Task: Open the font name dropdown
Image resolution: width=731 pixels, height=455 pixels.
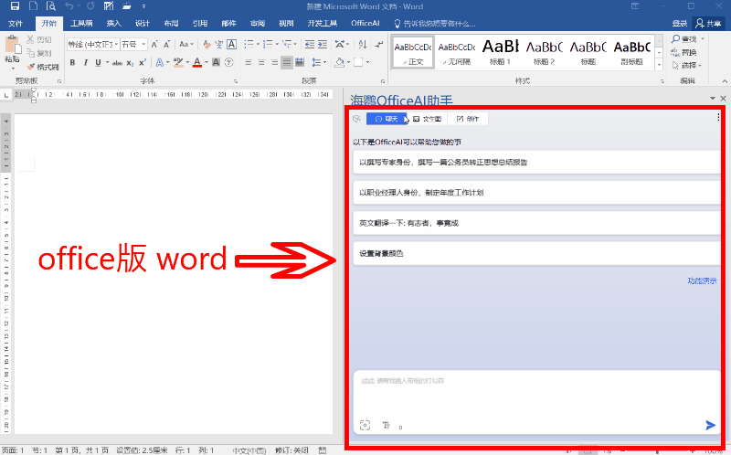Action: click(117, 44)
